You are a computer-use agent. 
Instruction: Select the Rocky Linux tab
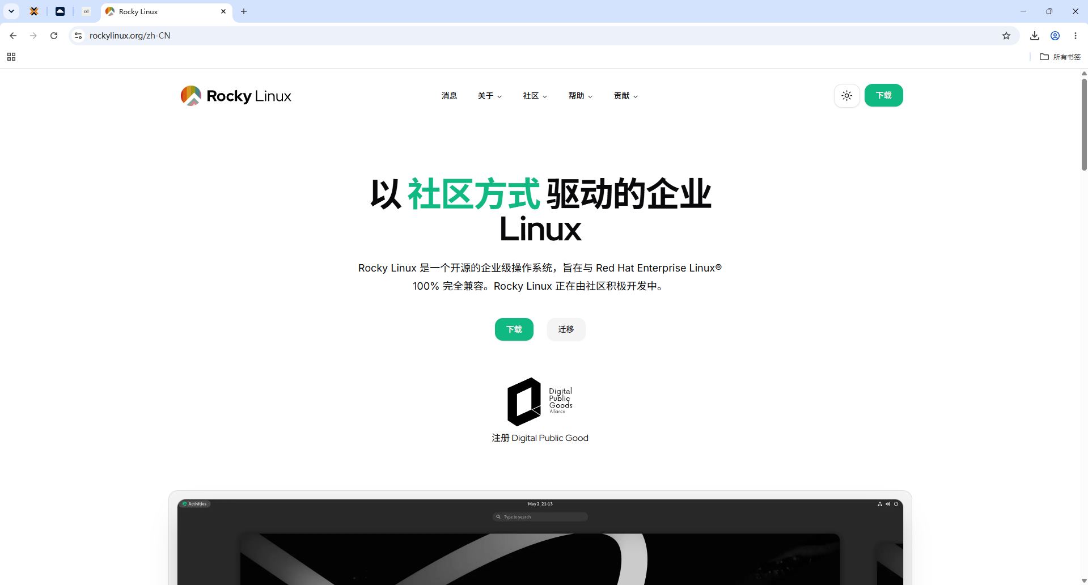[x=166, y=11]
